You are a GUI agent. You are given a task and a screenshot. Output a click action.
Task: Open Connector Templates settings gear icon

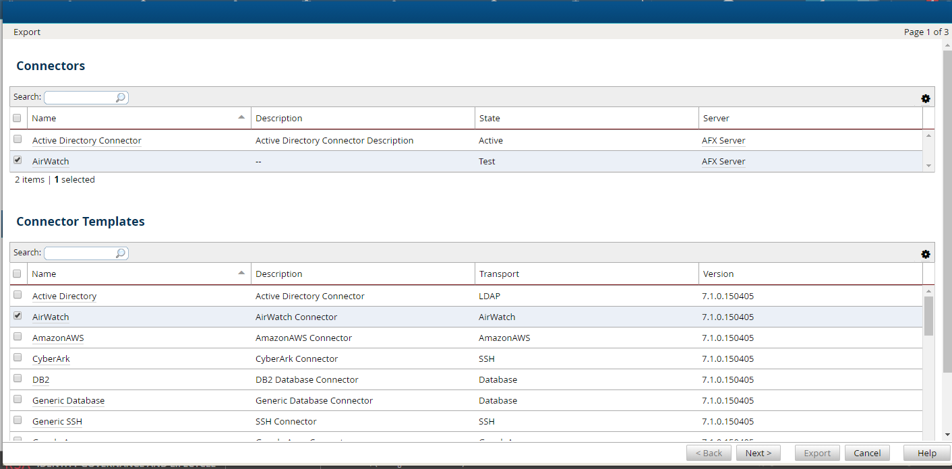coord(926,254)
